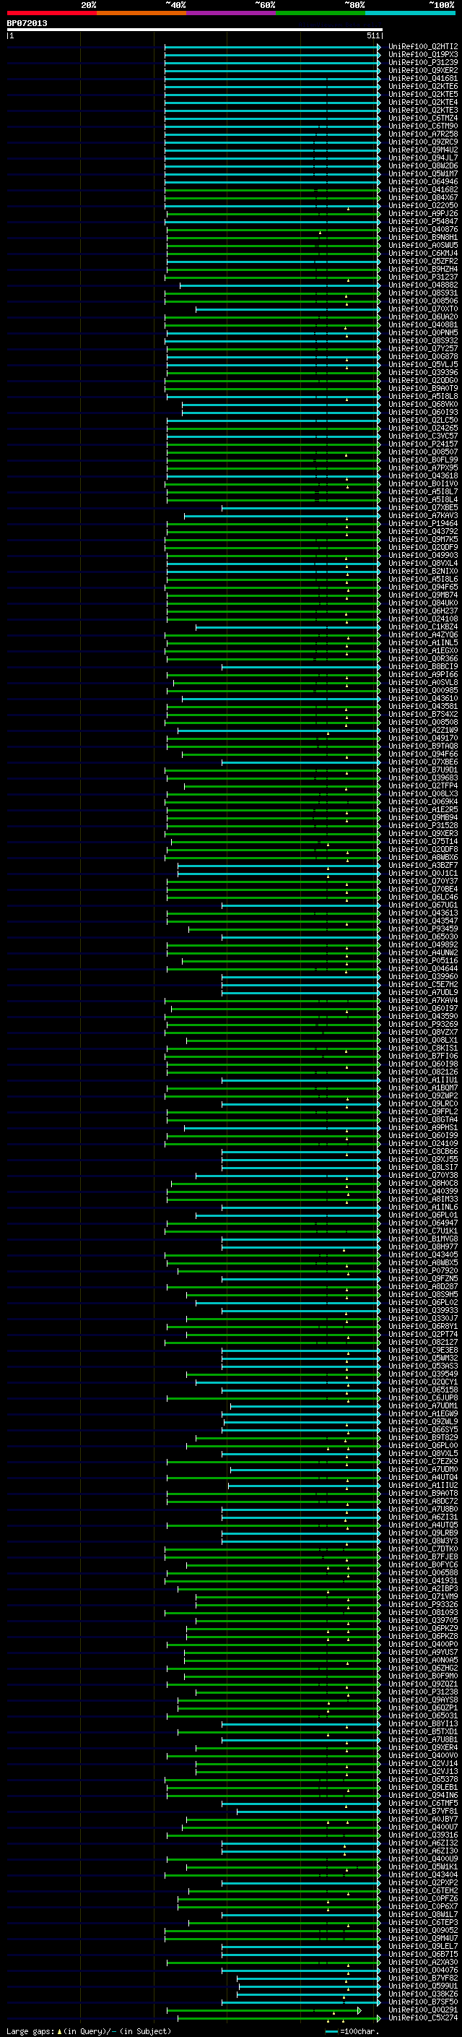Select hit label UniRef100_B7VF81
The width and height of the screenshot is (462, 2037).
pos(422,1811)
